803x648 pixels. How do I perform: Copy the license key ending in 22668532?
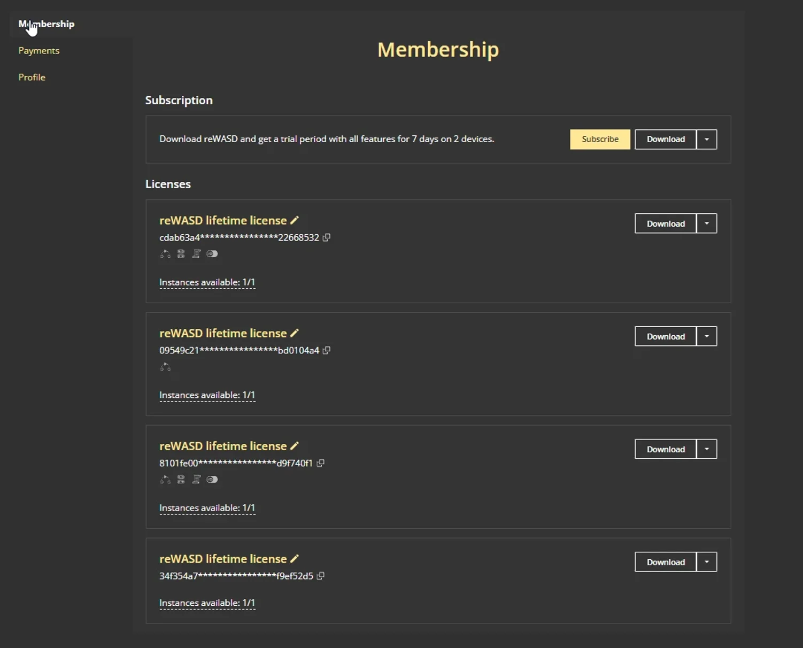(326, 237)
